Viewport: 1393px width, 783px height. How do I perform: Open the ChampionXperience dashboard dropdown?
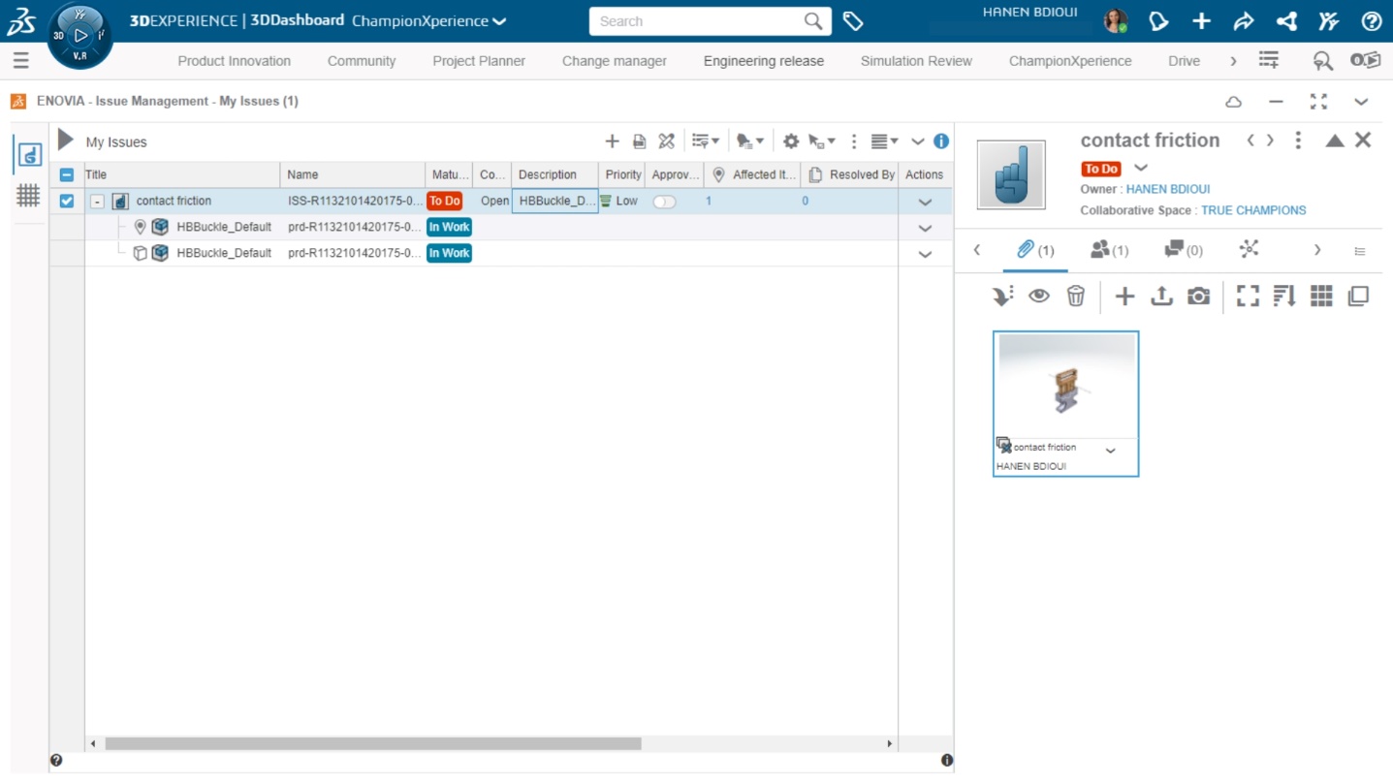(428, 21)
